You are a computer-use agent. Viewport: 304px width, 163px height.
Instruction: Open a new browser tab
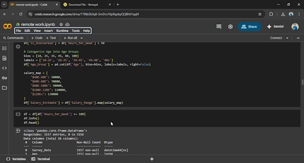[118, 4]
